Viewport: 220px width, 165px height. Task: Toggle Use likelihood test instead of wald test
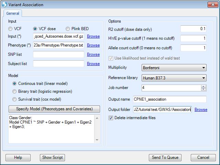[111, 58]
